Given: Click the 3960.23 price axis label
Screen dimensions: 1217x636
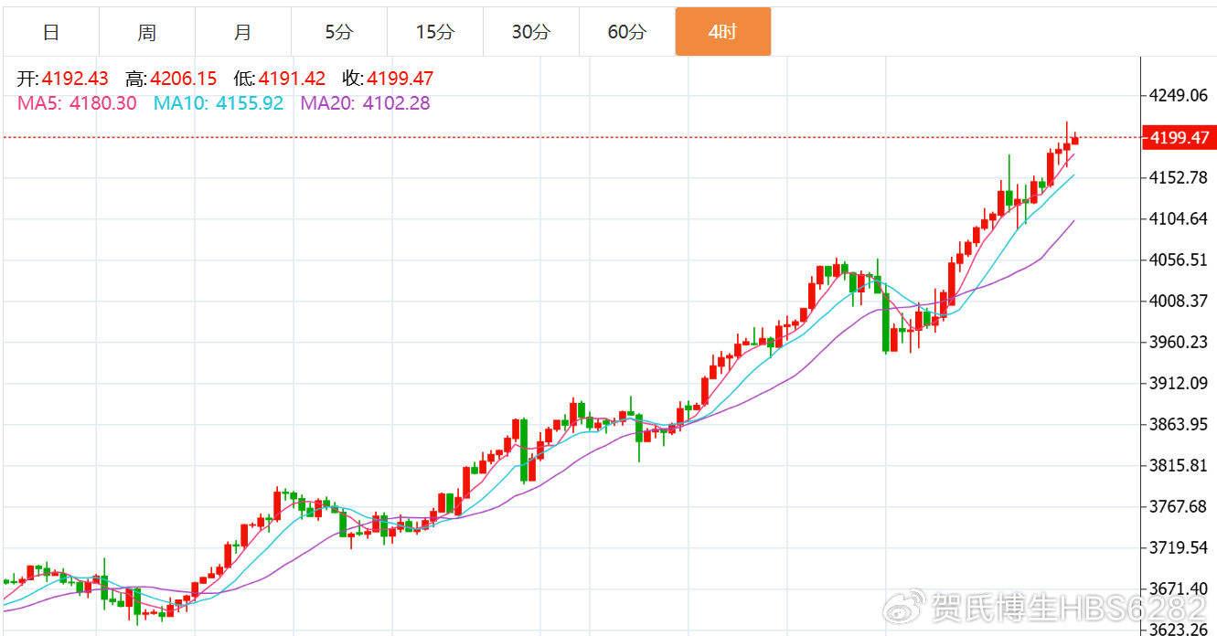Looking at the screenshot, I should (x=1179, y=342).
